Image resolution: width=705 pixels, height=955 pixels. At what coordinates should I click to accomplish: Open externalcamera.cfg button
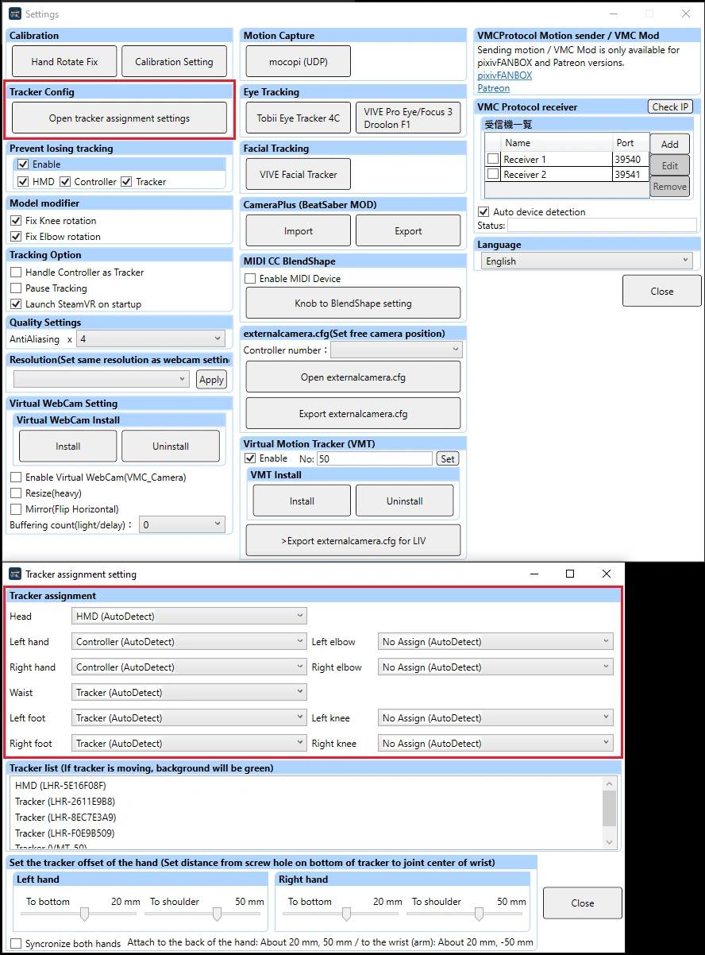click(x=353, y=377)
